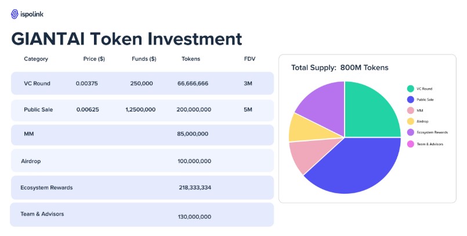Click the Team & Advisors row label
This screenshot has height=236, width=467.
[x=42, y=214]
